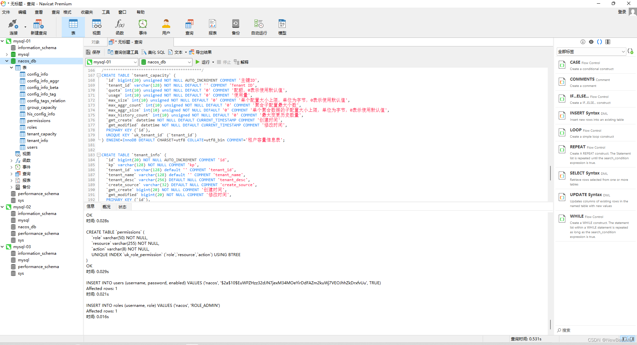637x345 pixels.
Task: Open the Model toolbar icon
Action: pos(282,27)
